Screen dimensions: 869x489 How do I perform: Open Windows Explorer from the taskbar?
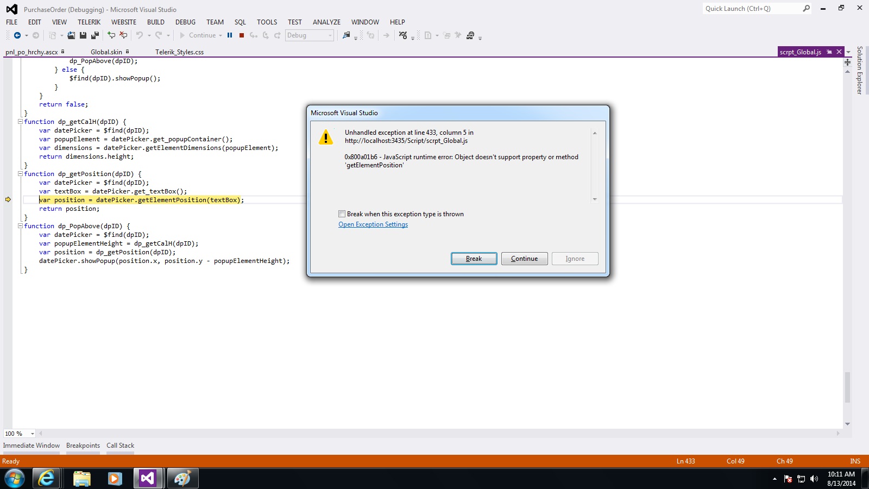click(x=81, y=478)
